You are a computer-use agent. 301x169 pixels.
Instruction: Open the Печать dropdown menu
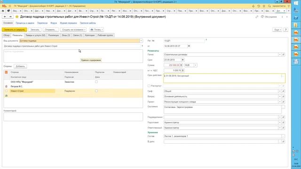96,30
